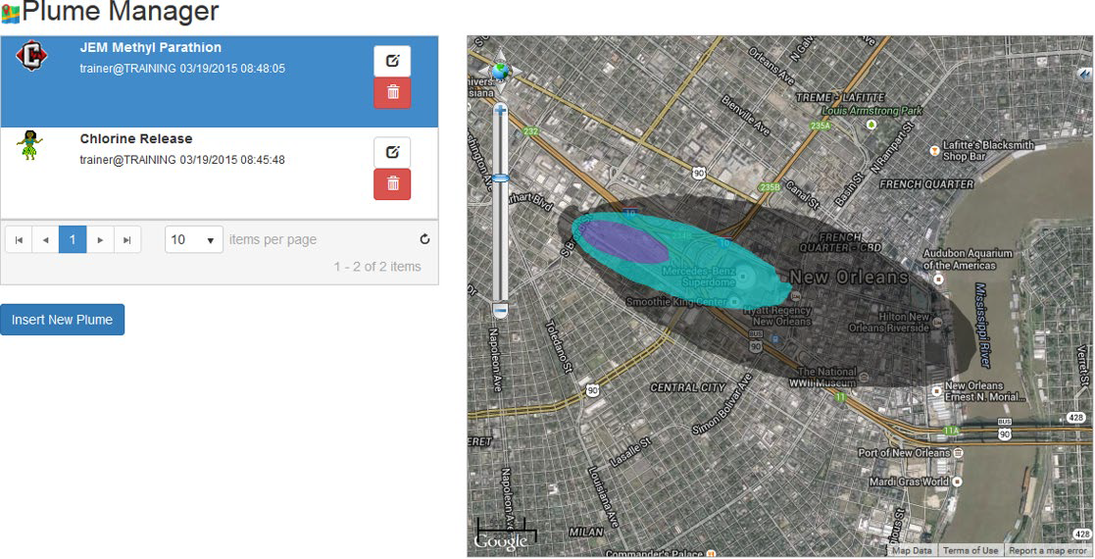Click the Plume Manager logo icon
Screen dimensions: 1095x559
point(11,13)
